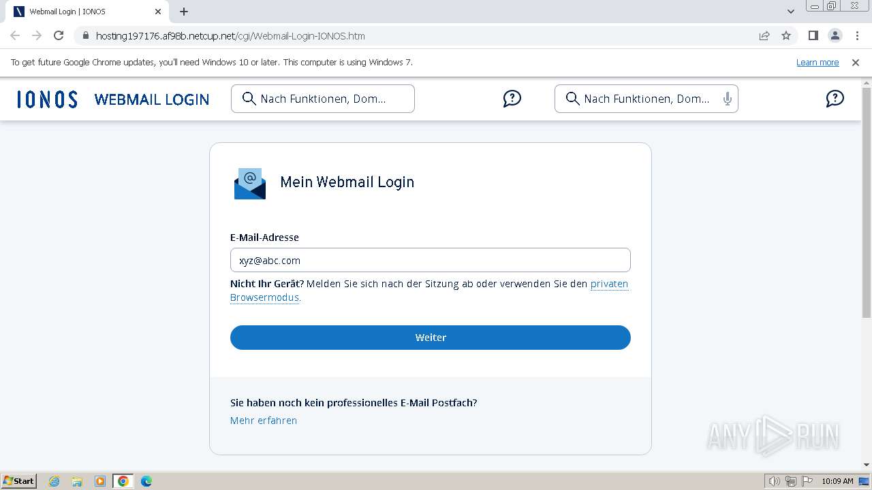Click the Weiter button
The width and height of the screenshot is (872, 490).
pos(431,338)
